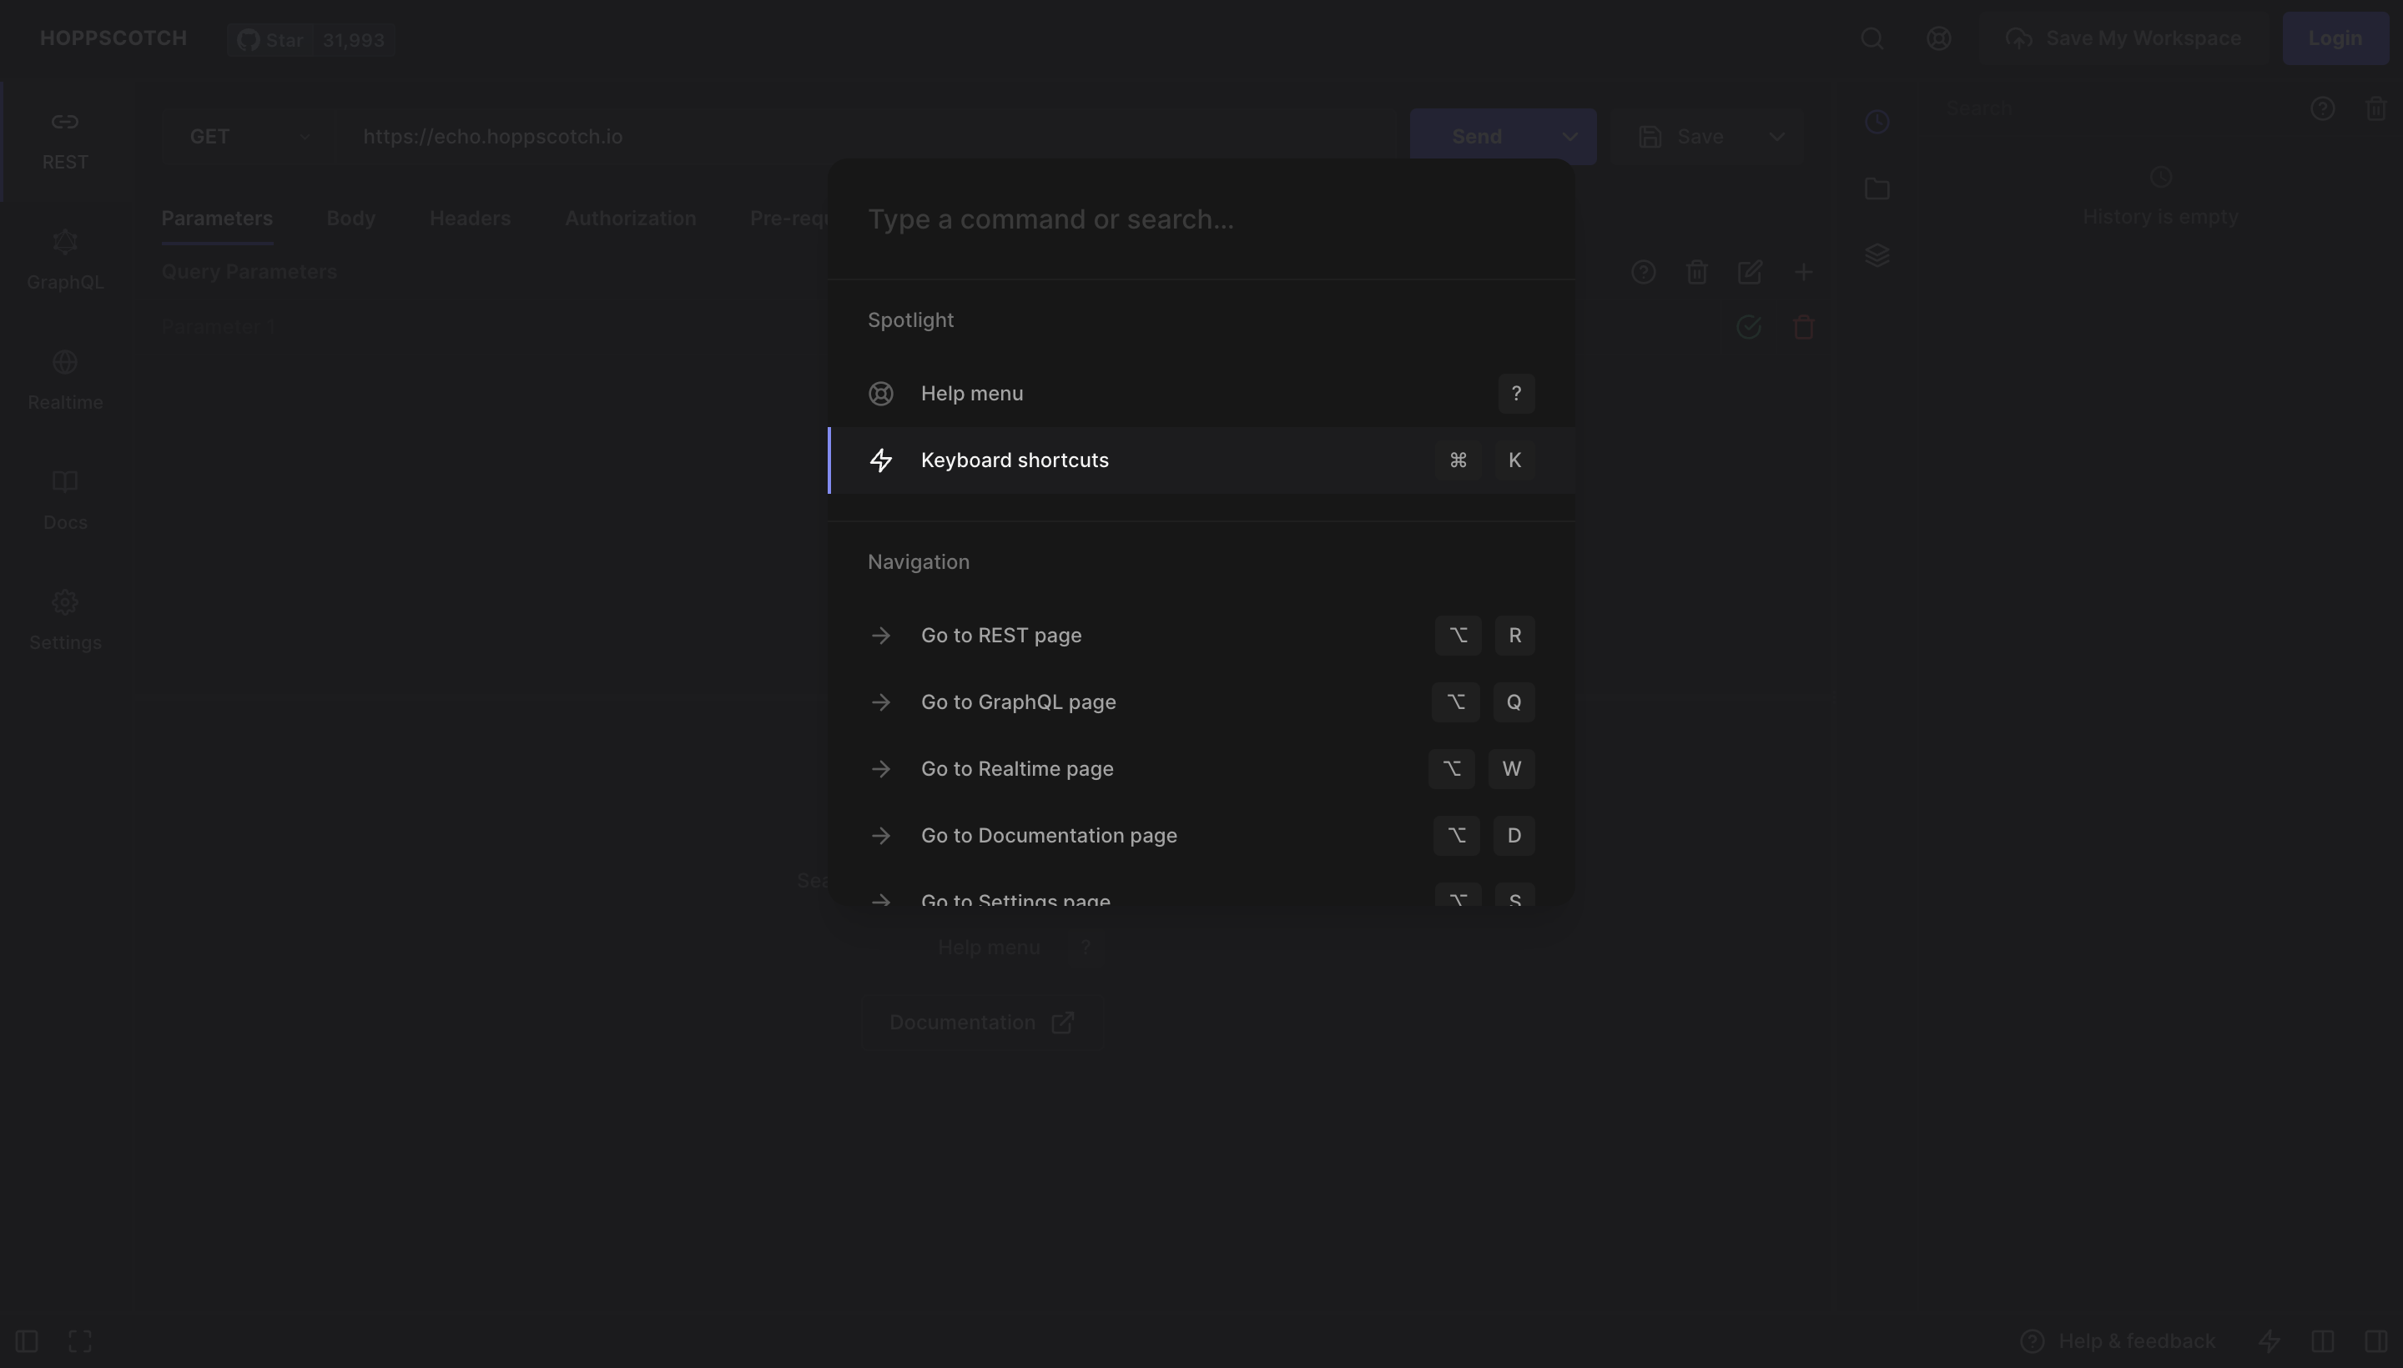
Task: Open the Docs book icon in sidebar
Action: 64,483
